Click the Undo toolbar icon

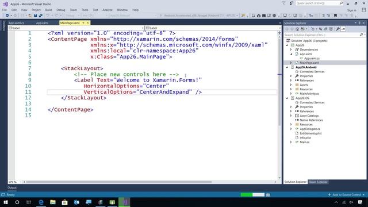[48, 16]
